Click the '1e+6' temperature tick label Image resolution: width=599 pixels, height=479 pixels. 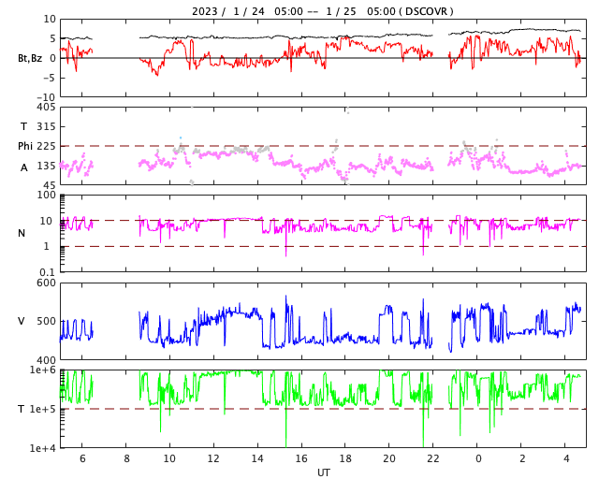click(x=43, y=370)
